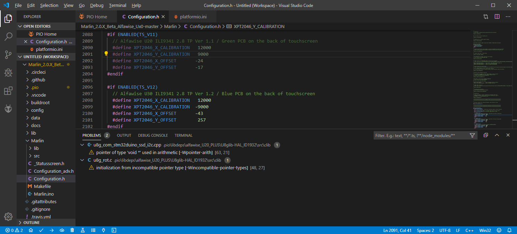Image resolution: width=517 pixels, height=234 pixels.
Task: Toggle the filter options funnel in Problems panel
Action: pos(472,135)
